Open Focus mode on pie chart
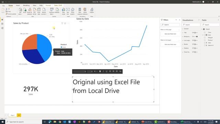This screenshot has width=220, height=124. click(65, 23)
